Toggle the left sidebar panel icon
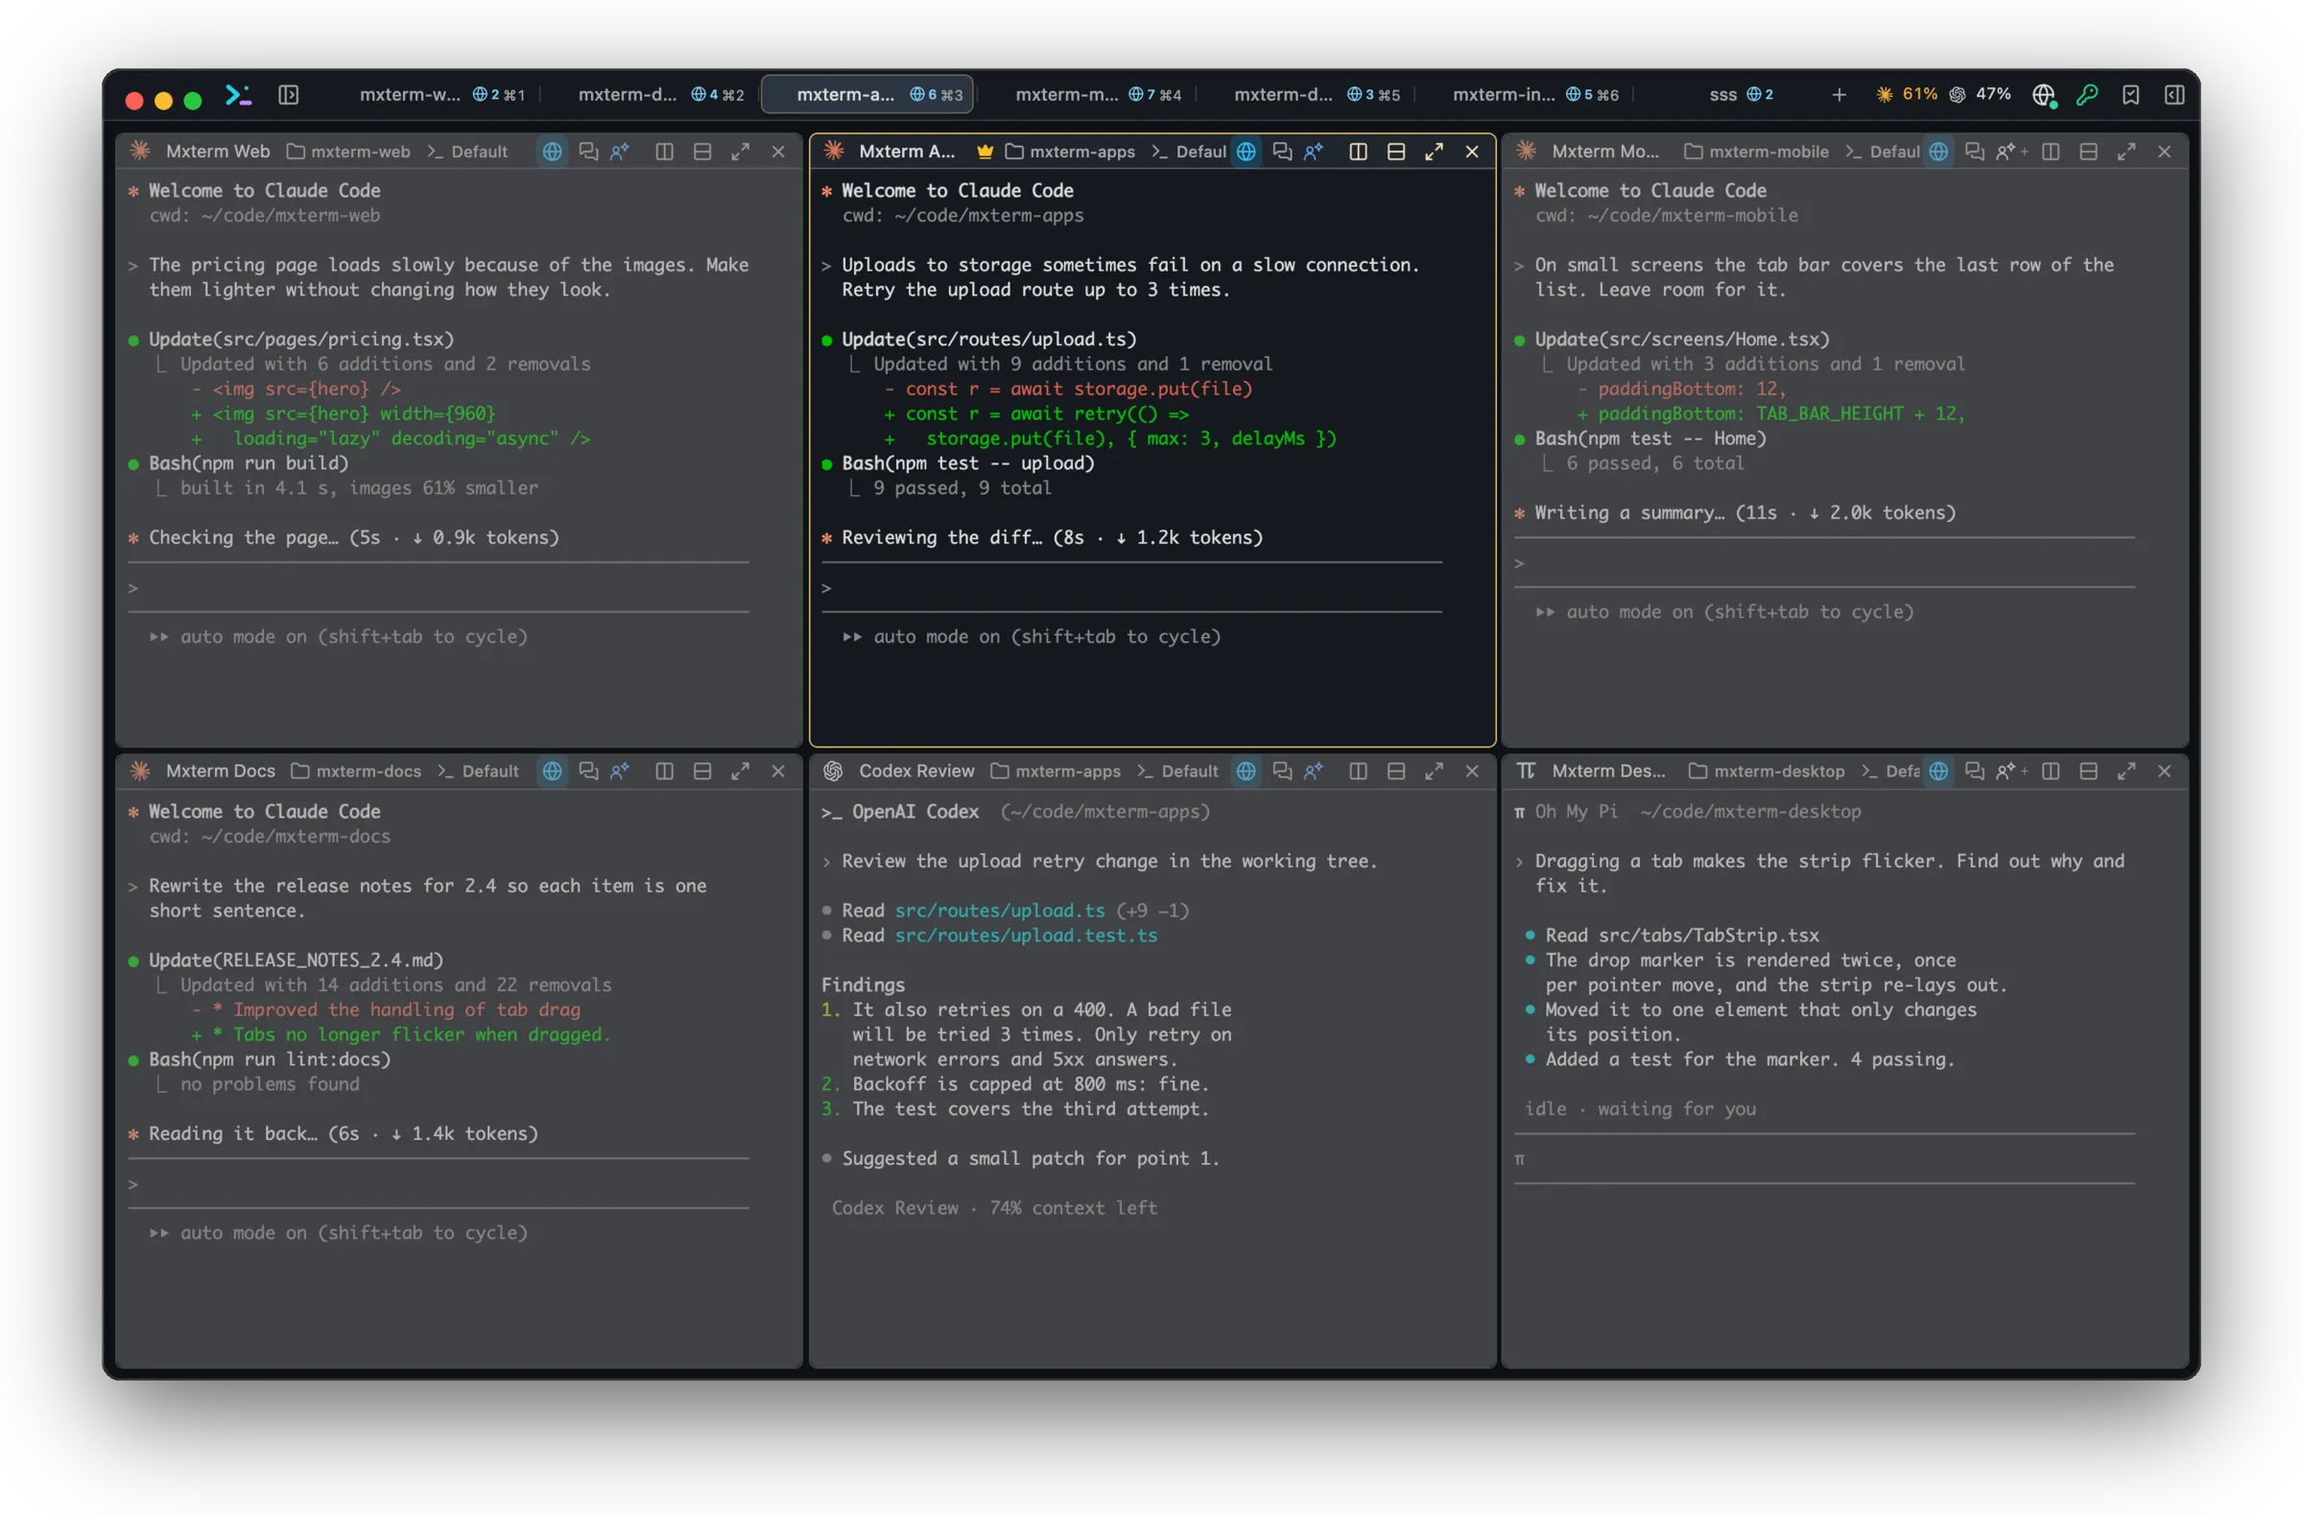This screenshot has width=2303, height=1516. click(289, 95)
